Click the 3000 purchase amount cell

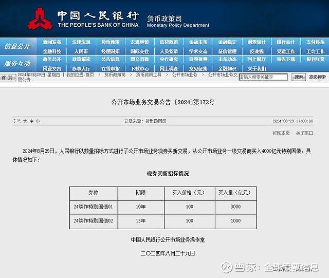coord(235,207)
